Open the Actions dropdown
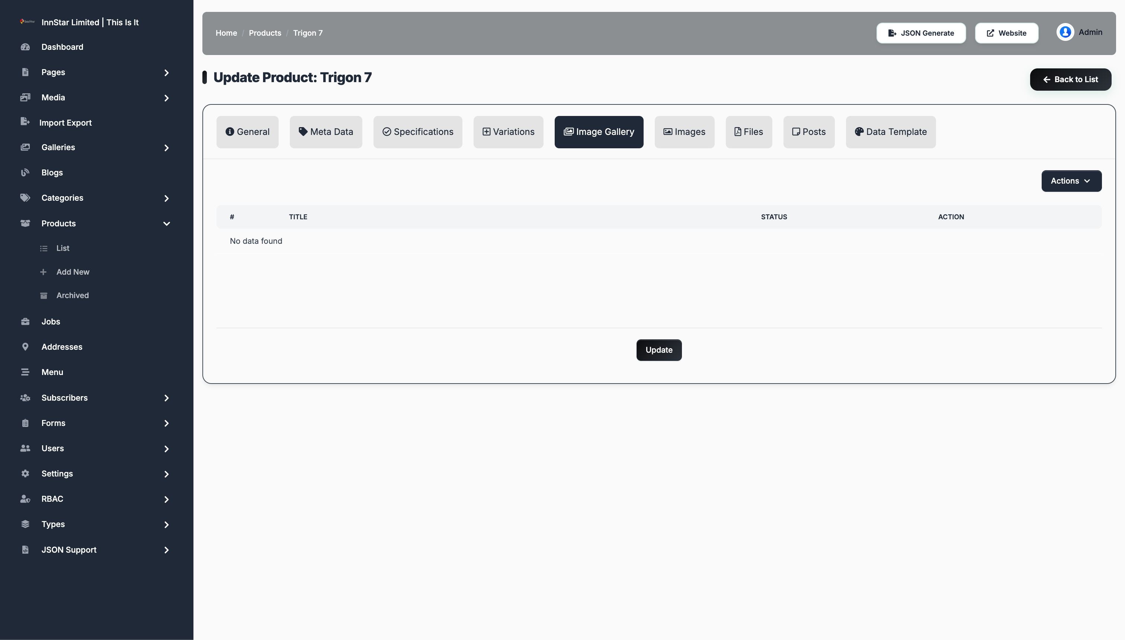Viewport: 1125px width, 640px height. (x=1071, y=181)
